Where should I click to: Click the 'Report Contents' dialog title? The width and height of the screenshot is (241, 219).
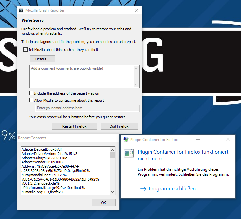click(x=32, y=138)
